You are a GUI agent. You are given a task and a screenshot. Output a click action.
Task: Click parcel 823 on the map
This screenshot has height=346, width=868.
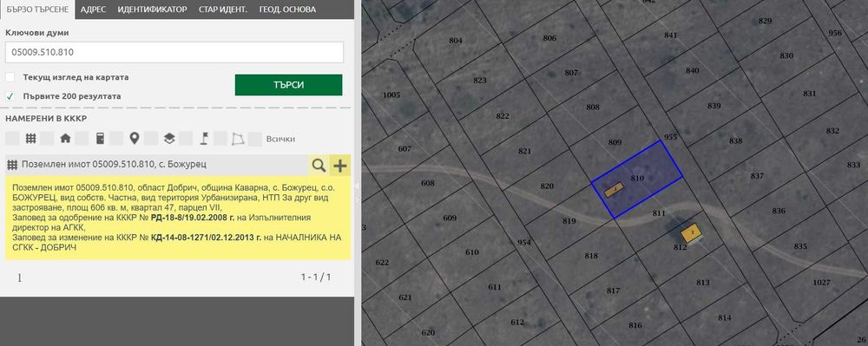point(480,80)
